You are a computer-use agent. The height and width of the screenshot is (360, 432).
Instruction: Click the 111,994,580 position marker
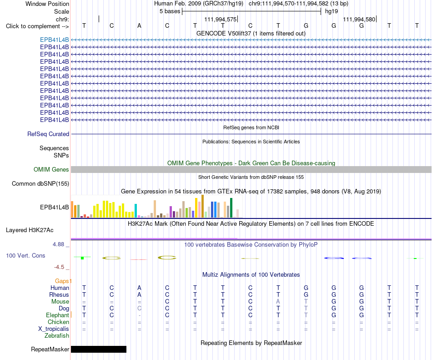[359, 19]
